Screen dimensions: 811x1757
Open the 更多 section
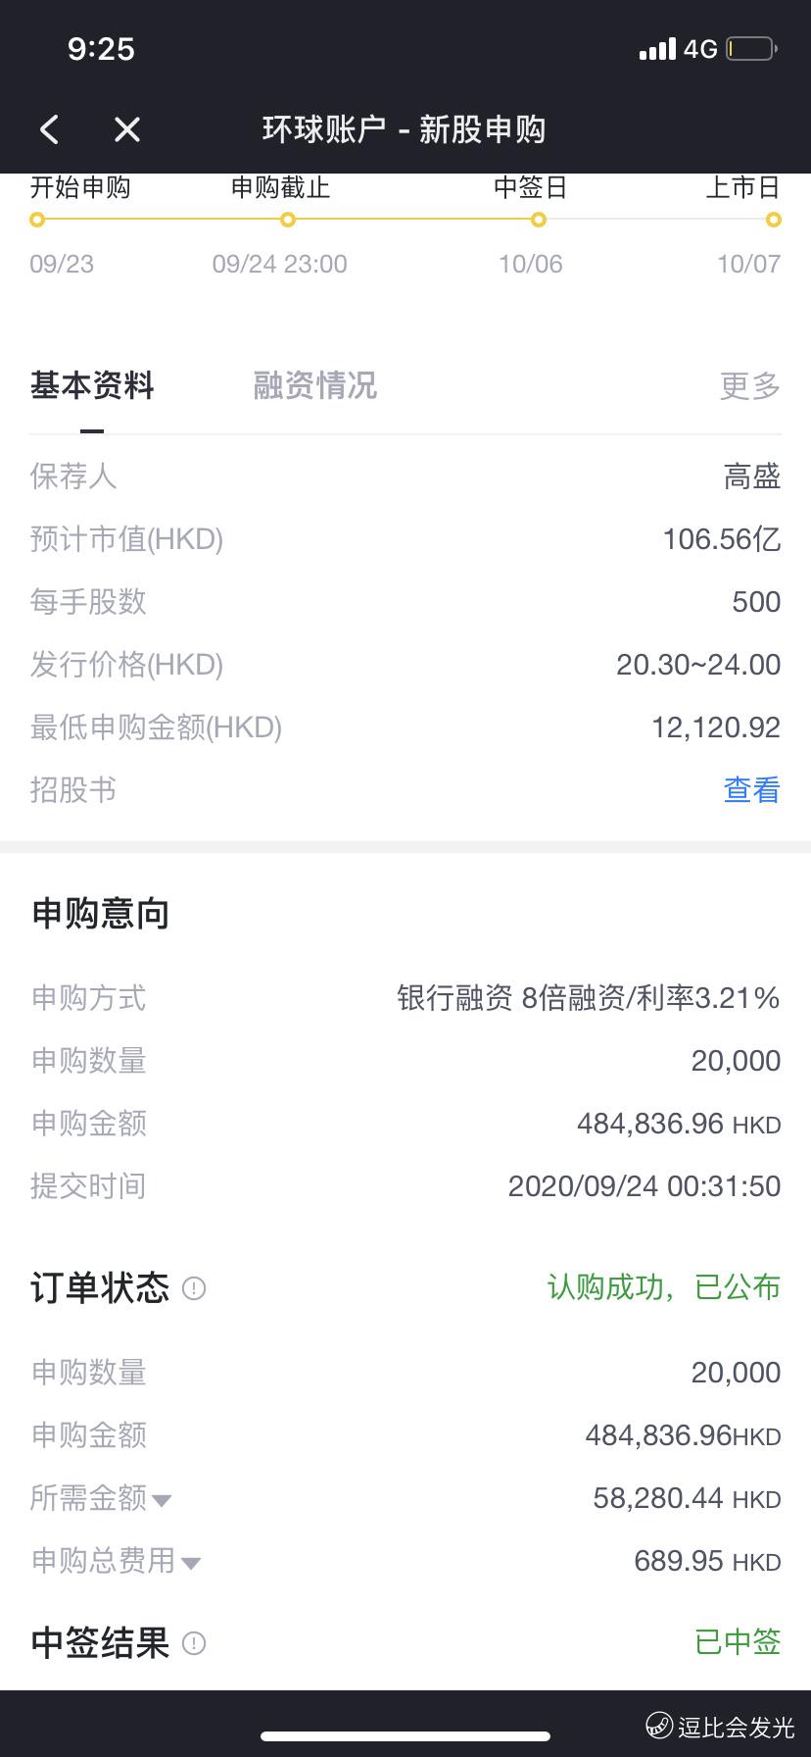[750, 385]
